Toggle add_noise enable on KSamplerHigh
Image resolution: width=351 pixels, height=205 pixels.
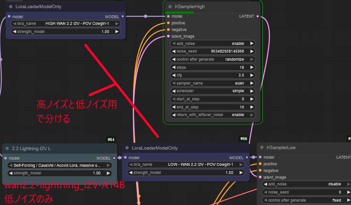point(213,43)
